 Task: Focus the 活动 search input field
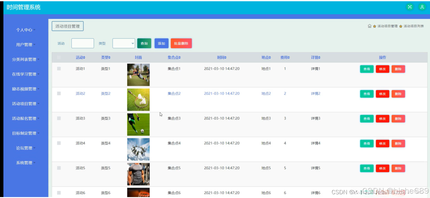[x=83, y=43]
